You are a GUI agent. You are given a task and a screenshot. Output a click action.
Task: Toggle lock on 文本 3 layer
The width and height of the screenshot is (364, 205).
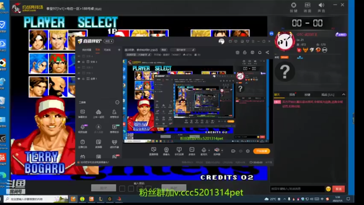[83, 62]
